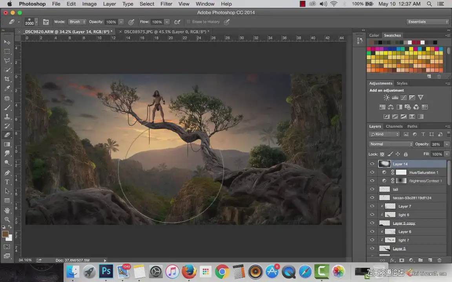This screenshot has width=452, height=282.
Task: Click the Brightness/Contrast adjustment icon
Action: 386,98
